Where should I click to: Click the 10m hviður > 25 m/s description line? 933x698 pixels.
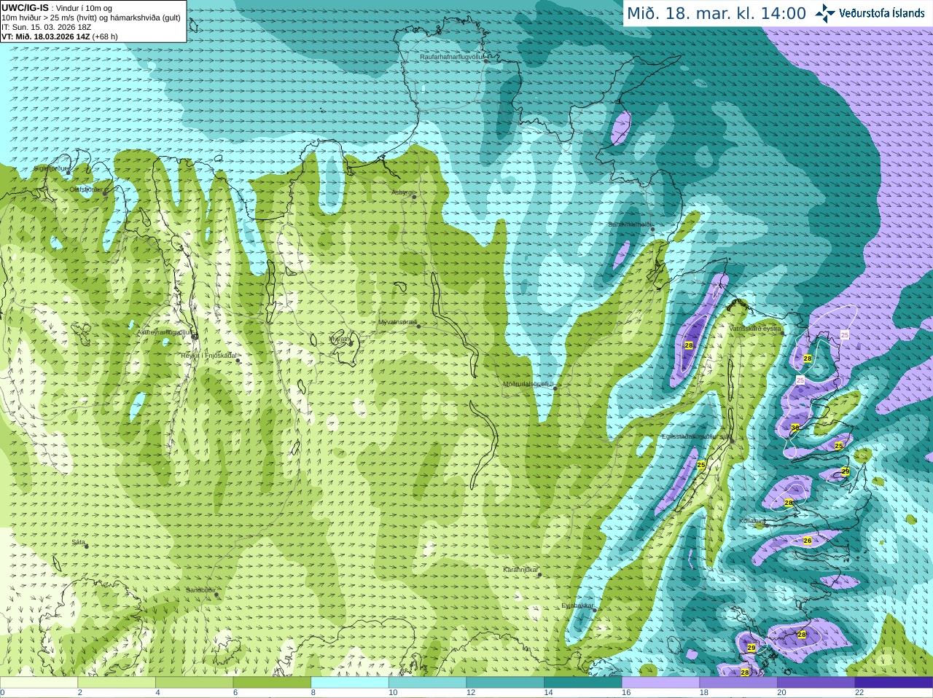[x=91, y=17]
